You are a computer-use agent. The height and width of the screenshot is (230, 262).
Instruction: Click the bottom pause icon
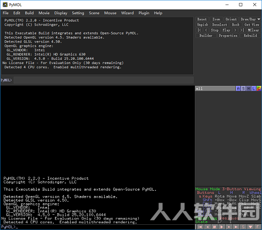[215, 227]
